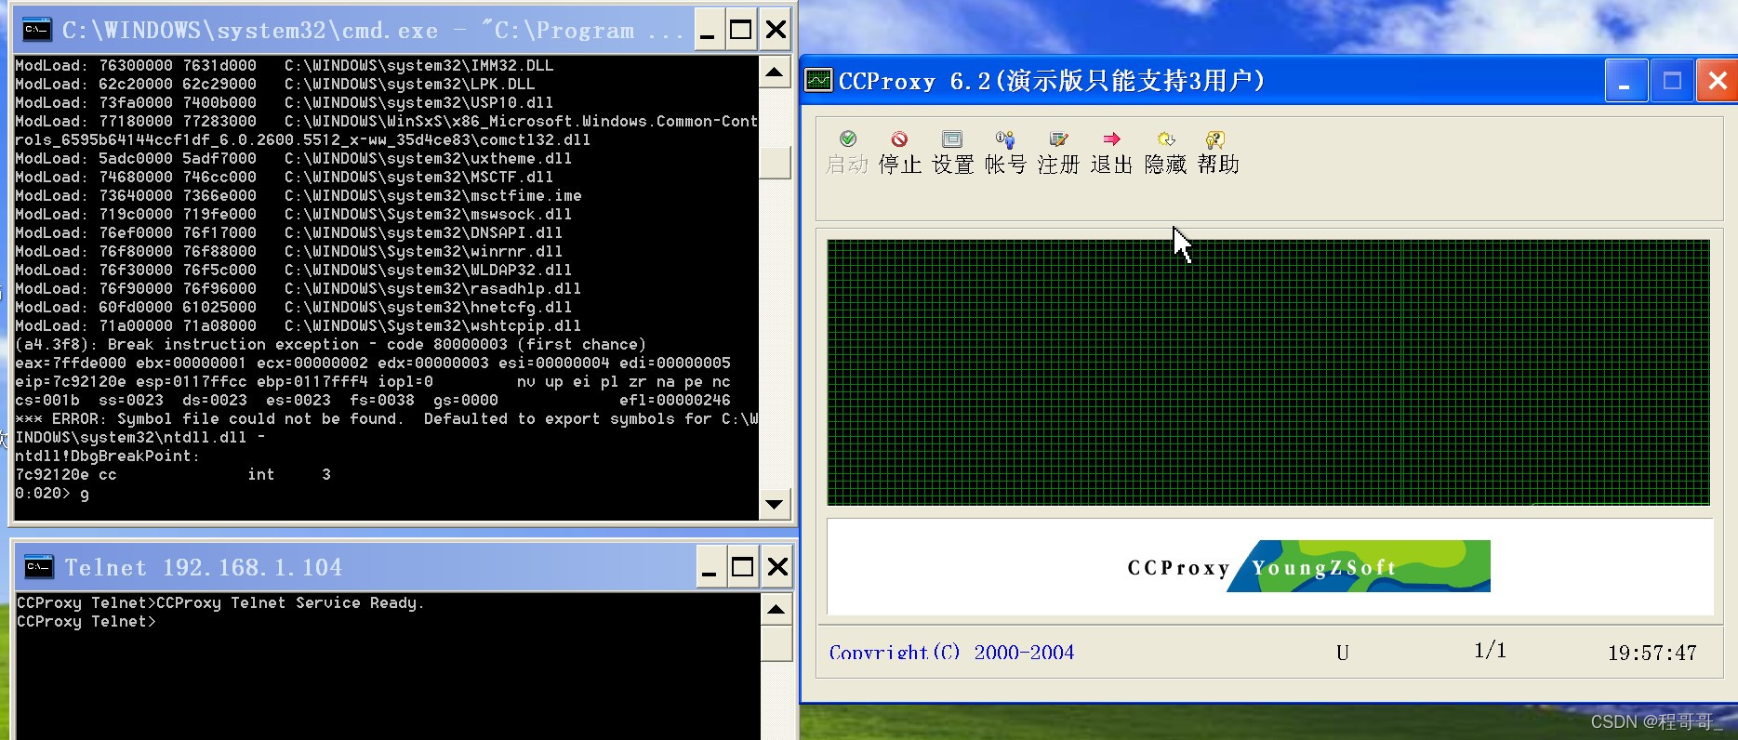Image resolution: width=1738 pixels, height=740 pixels.
Task: Maximize the cmd.exe window
Action: pyautogui.click(x=741, y=30)
